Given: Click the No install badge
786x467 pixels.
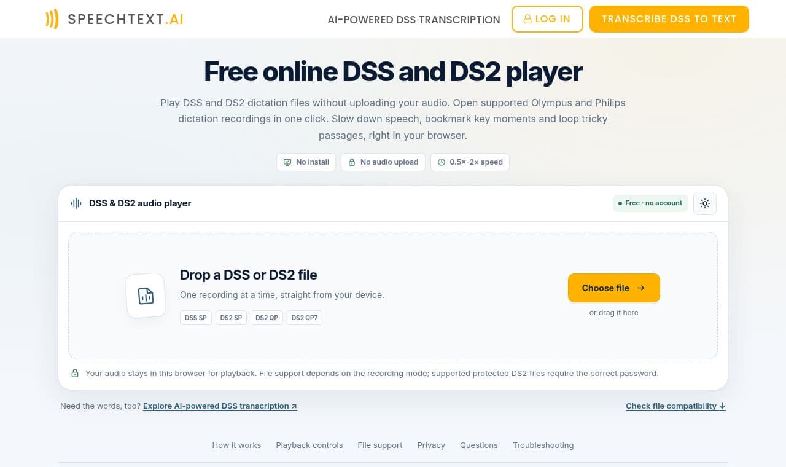Looking at the screenshot, I should tap(306, 162).
